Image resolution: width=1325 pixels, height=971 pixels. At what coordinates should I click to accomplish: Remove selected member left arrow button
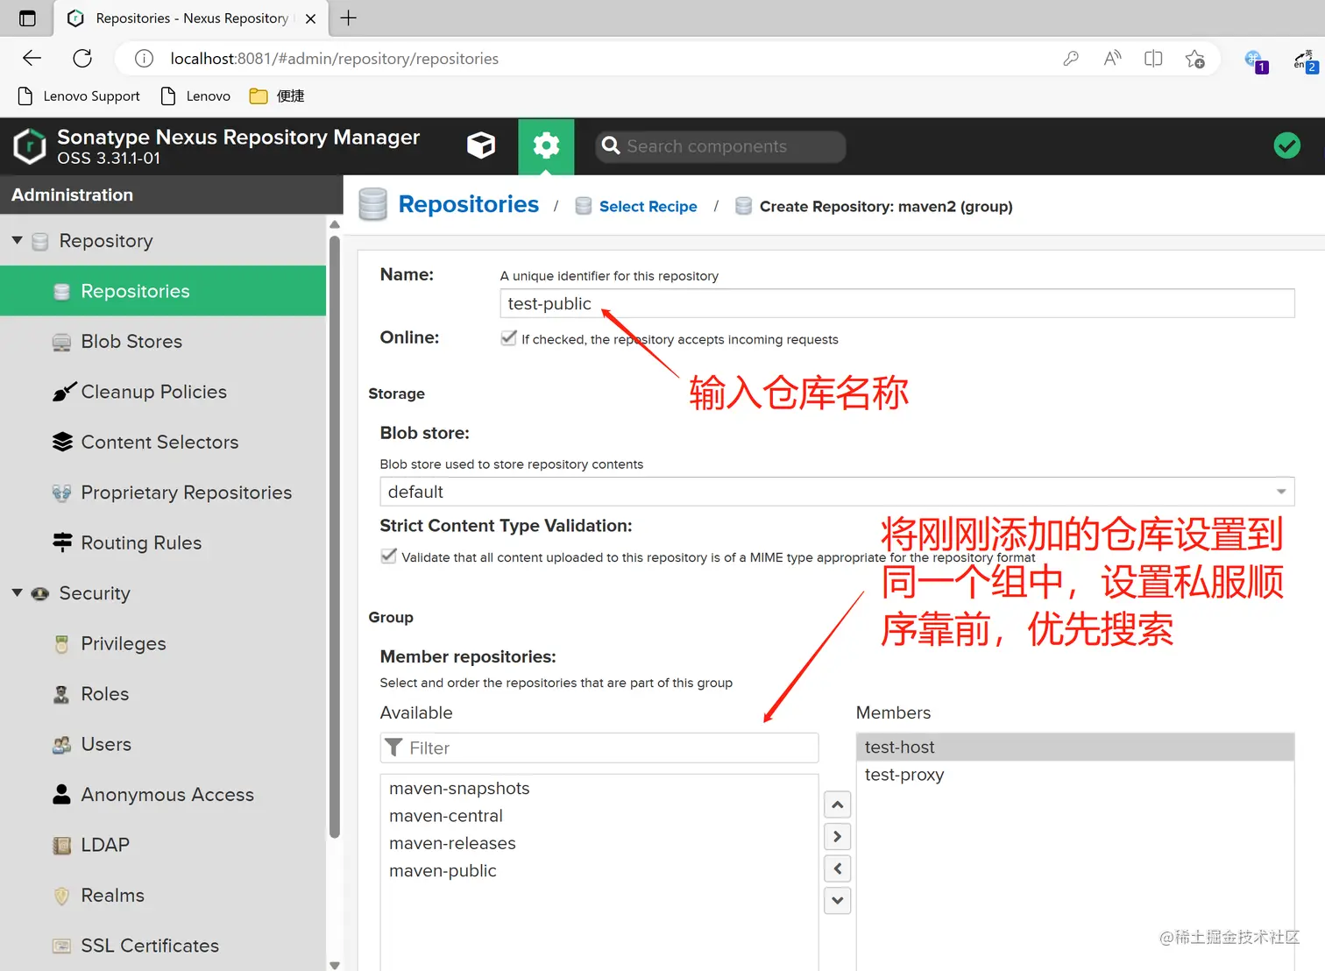tap(838, 868)
